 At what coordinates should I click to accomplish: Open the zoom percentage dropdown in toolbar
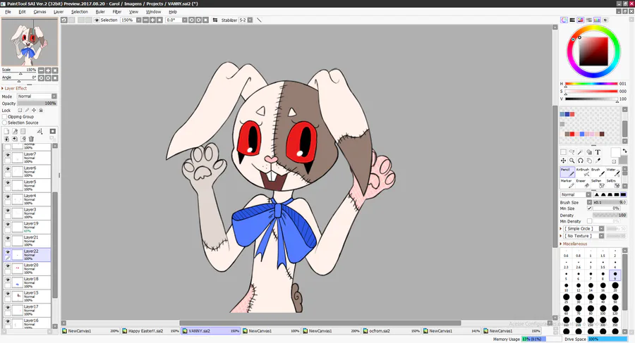point(138,20)
